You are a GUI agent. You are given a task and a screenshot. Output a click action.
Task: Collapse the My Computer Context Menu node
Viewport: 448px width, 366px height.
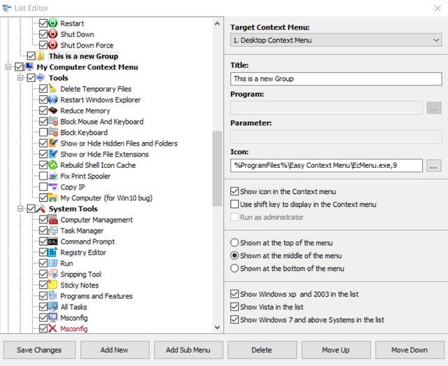point(8,67)
